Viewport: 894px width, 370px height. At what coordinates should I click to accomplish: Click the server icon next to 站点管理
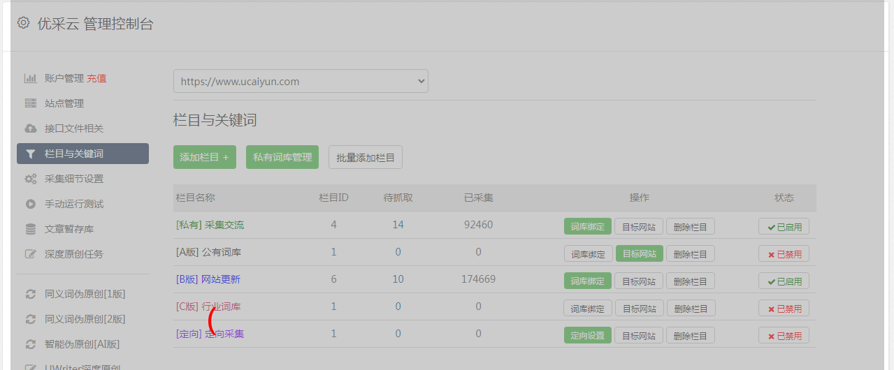tap(31, 103)
